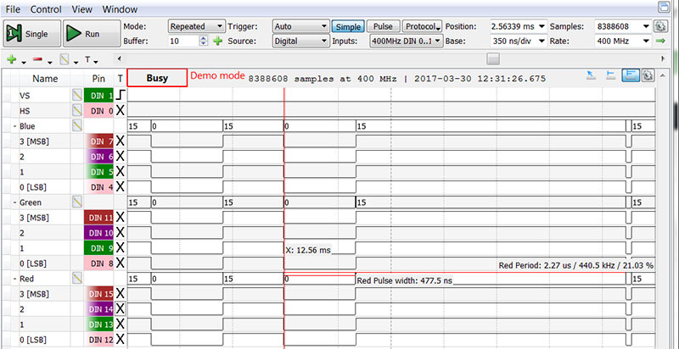Screen dimensions: 679x349
Task: Open the Protocol trigger dropdown button
Action: coord(423,26)
